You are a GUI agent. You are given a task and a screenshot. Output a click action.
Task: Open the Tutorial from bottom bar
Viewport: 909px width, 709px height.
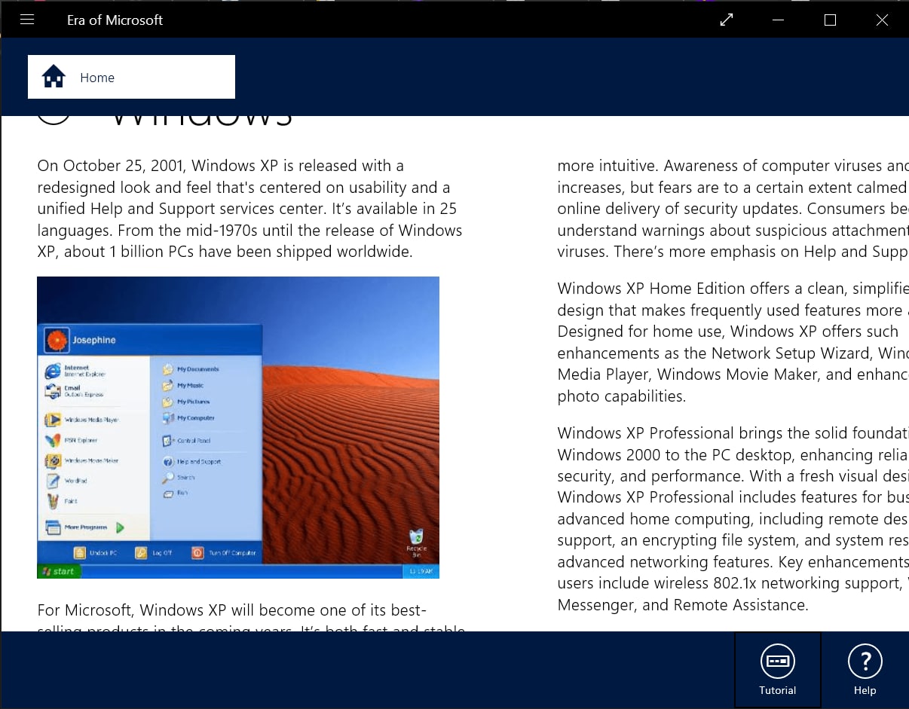point(778,670)
